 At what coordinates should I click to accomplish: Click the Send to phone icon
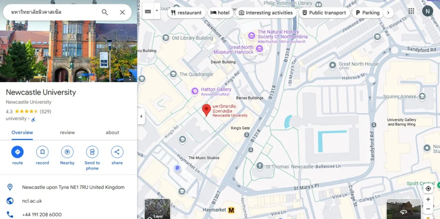pos(92,152)
